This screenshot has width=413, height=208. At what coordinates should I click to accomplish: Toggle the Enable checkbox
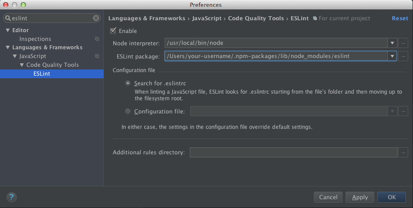(113, 31)
